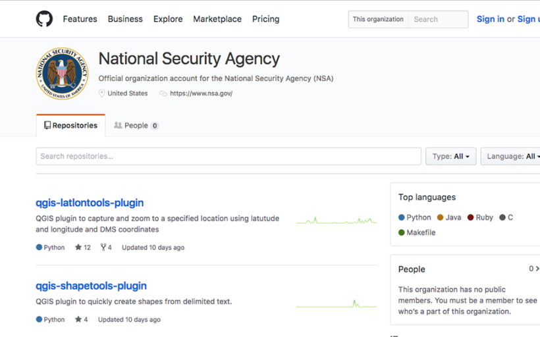The image size is (540, 337).
Task: Click the QGIS plugin shapes from delimited text description
Action: [x=134, y=301]
